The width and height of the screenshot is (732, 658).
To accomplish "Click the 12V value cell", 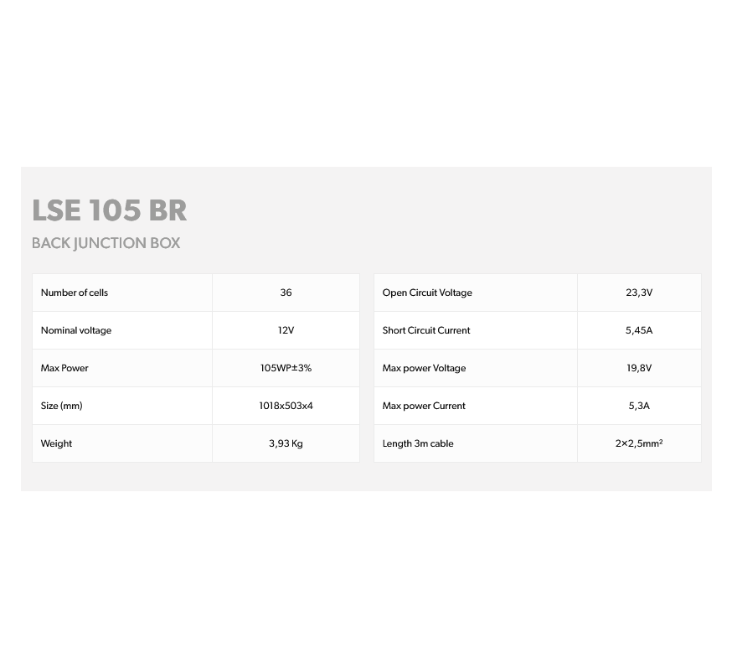I will [286, 330].
